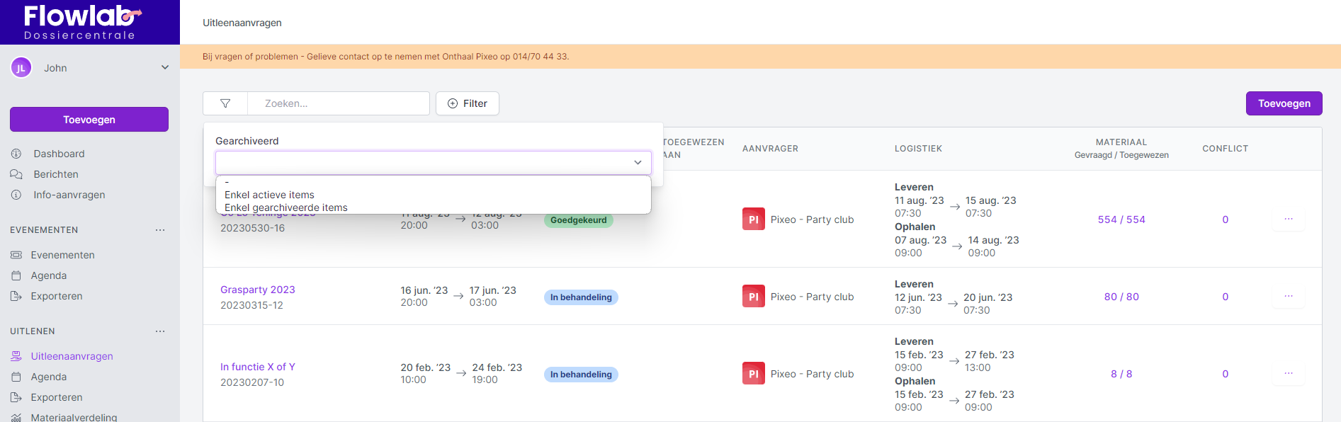Click the Evenementen Exporteren icon

[x=16, y=296]
